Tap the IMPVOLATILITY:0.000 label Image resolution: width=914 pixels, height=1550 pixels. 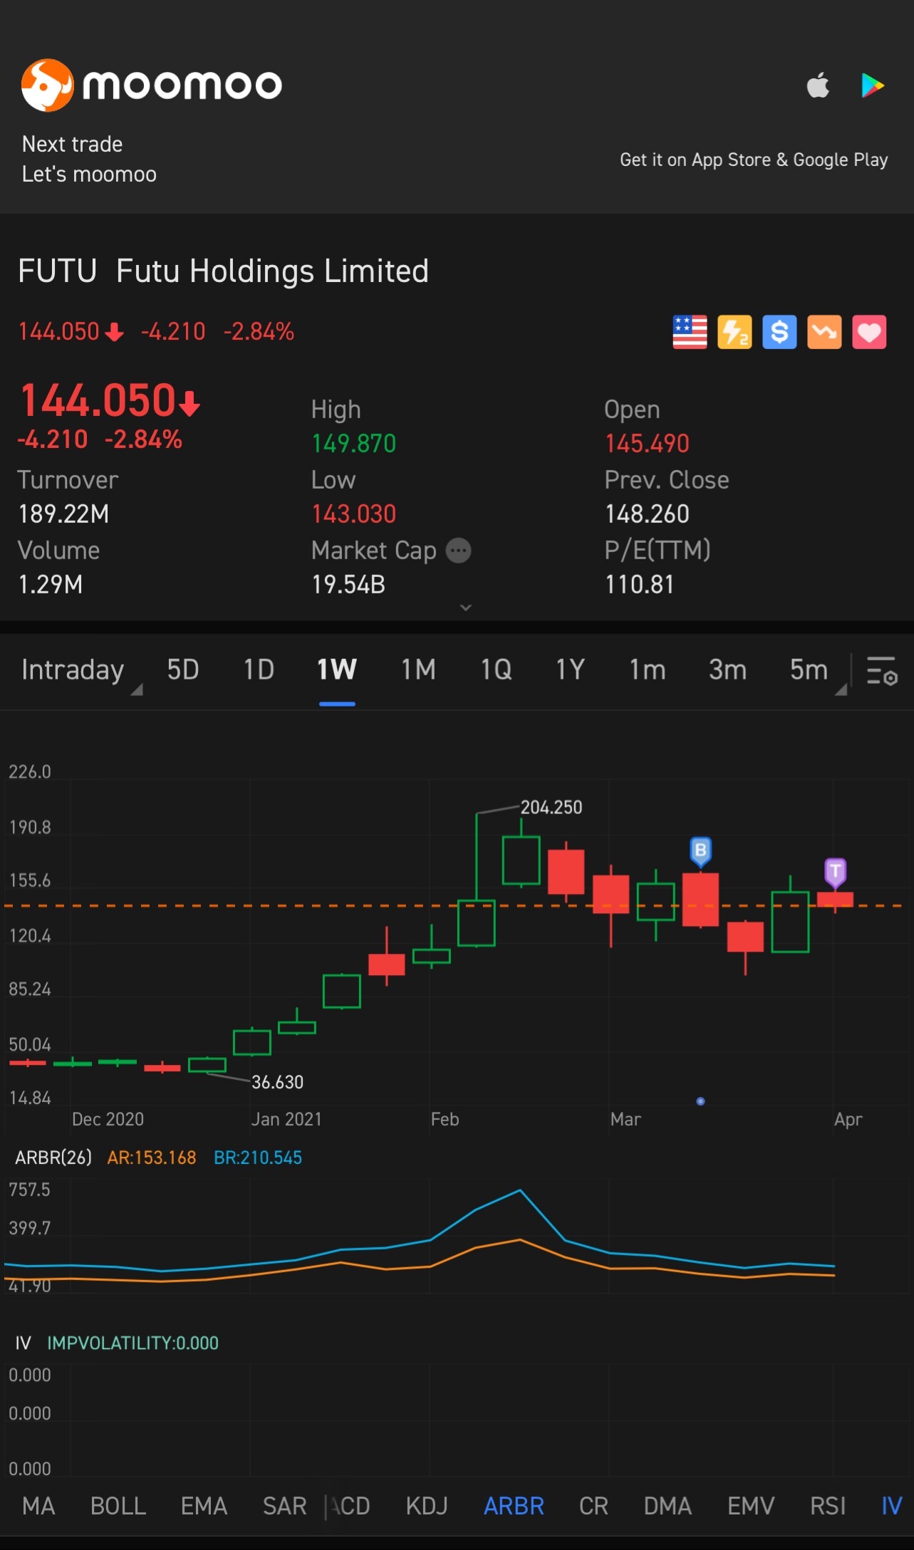[133, 1343]
